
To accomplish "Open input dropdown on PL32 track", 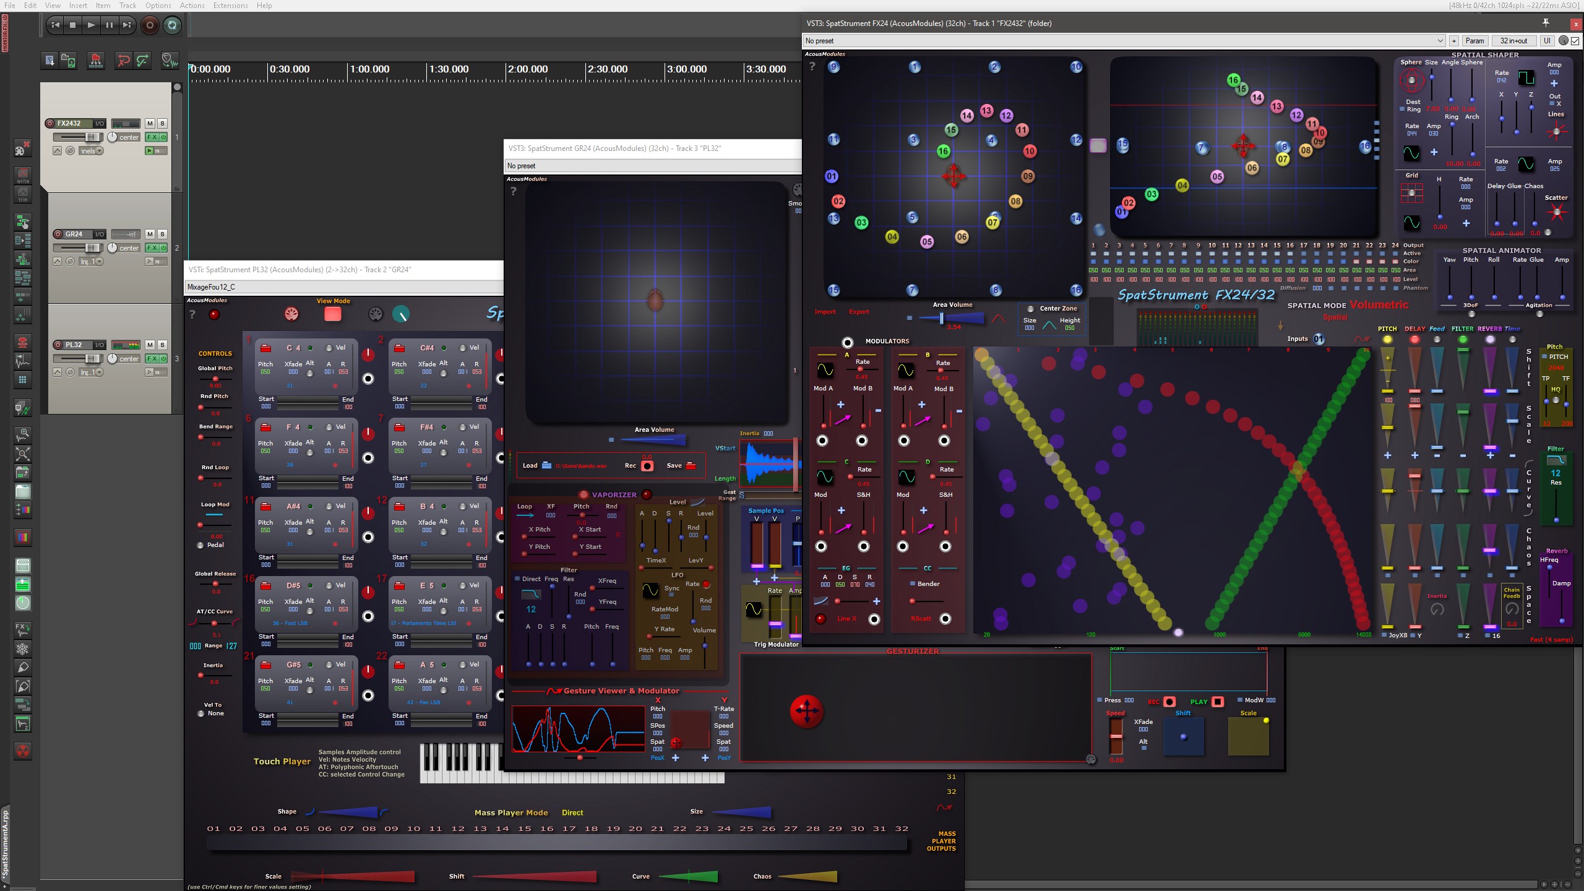I will pos(91,372).
